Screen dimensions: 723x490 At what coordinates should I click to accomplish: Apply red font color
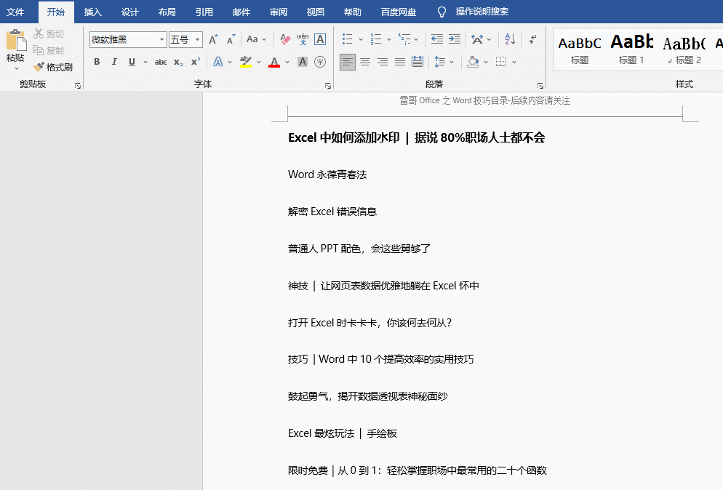(274, 62)
